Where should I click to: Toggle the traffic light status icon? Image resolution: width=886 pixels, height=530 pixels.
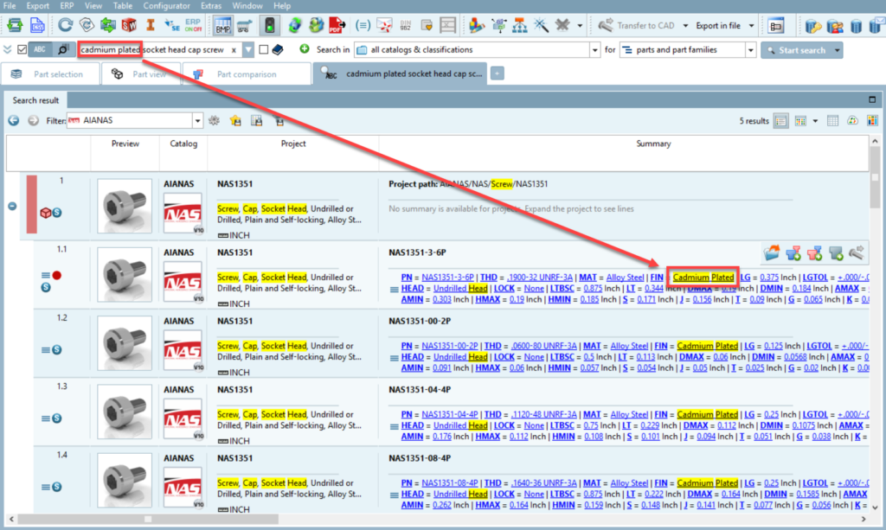(x=270, y=25)
